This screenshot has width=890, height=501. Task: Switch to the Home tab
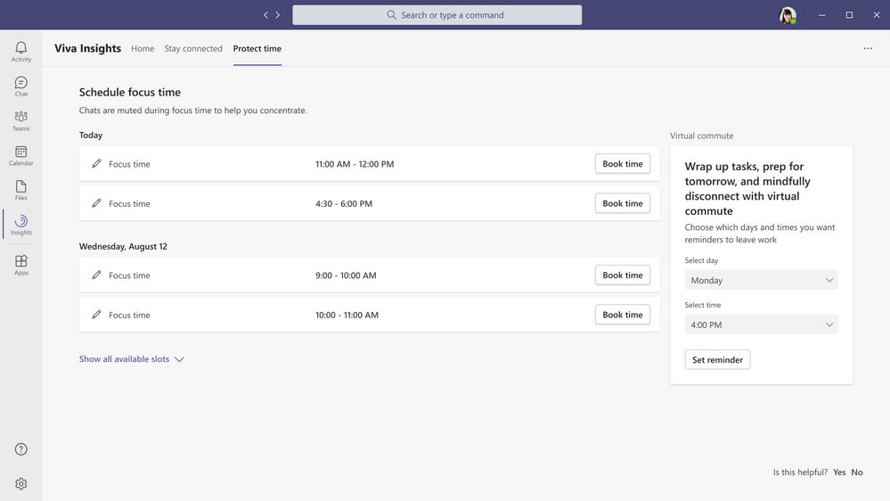tap(143, 49)
